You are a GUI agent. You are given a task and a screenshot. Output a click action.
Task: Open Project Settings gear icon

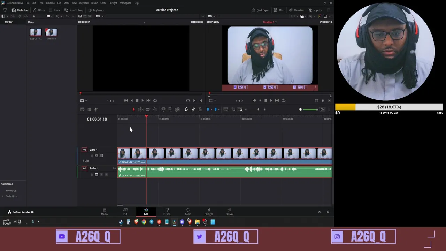coord(328,212)
